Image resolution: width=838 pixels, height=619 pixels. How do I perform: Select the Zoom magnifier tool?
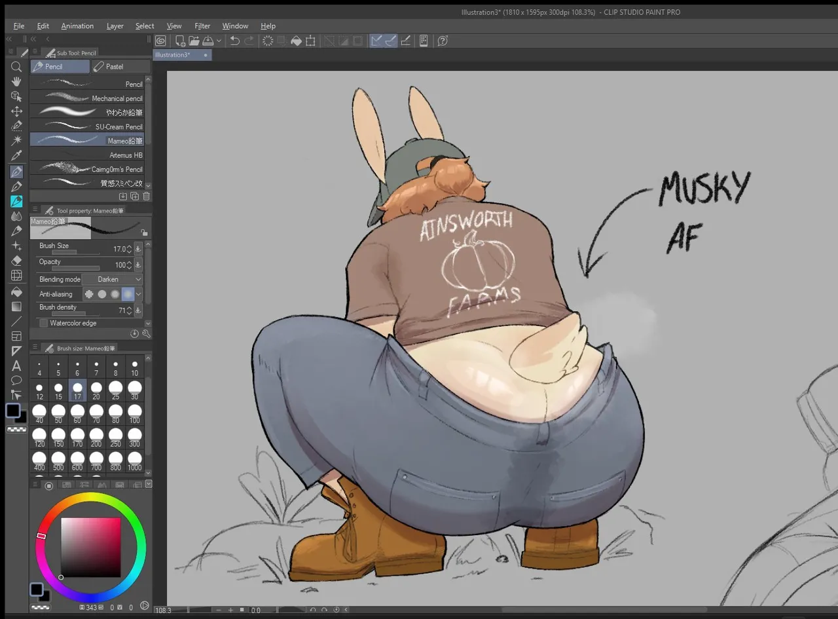pyautogui.click(x=16, y=66)
